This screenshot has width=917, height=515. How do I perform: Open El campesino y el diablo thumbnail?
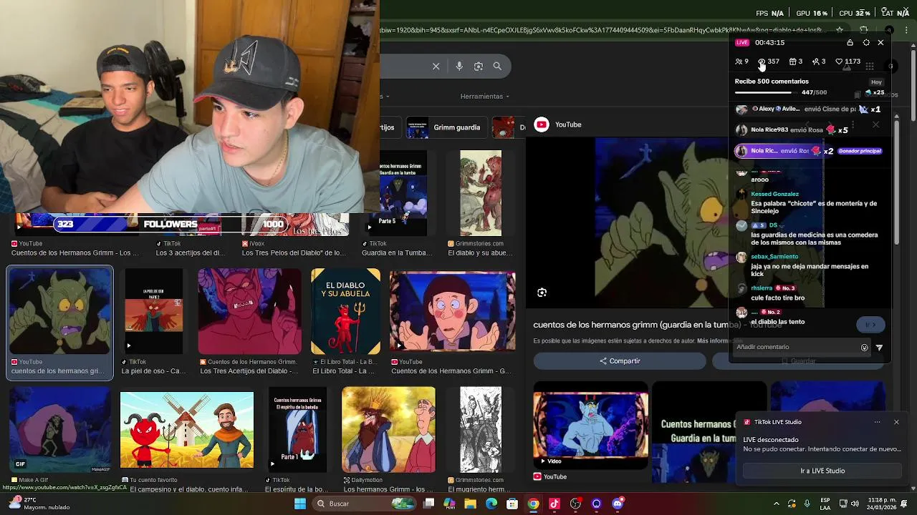point(187,430)
